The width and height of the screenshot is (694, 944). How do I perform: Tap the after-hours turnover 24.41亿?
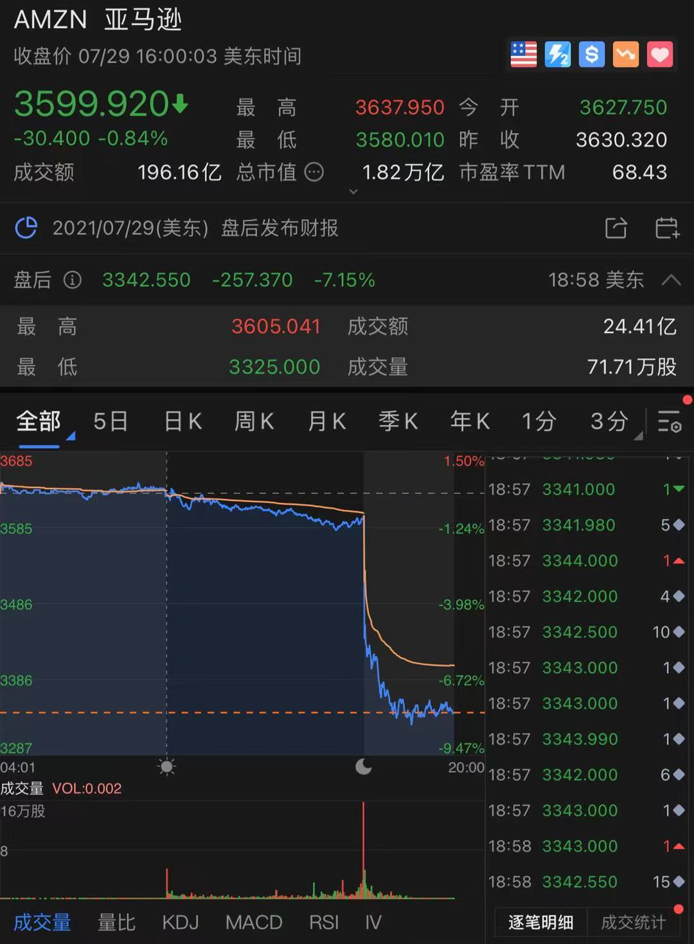coord(640,326)
